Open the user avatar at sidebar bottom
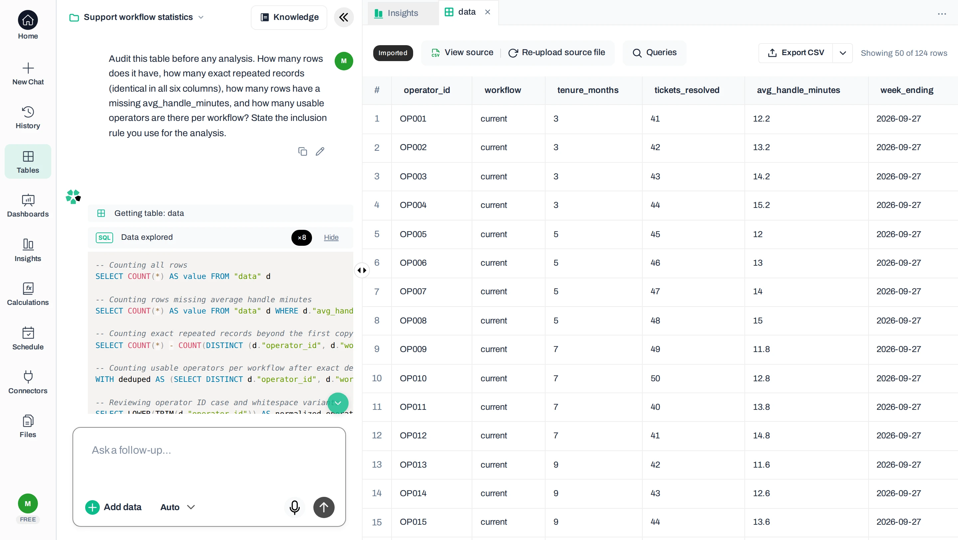Screen dimensions: 958x540 [x=28, y=503]
